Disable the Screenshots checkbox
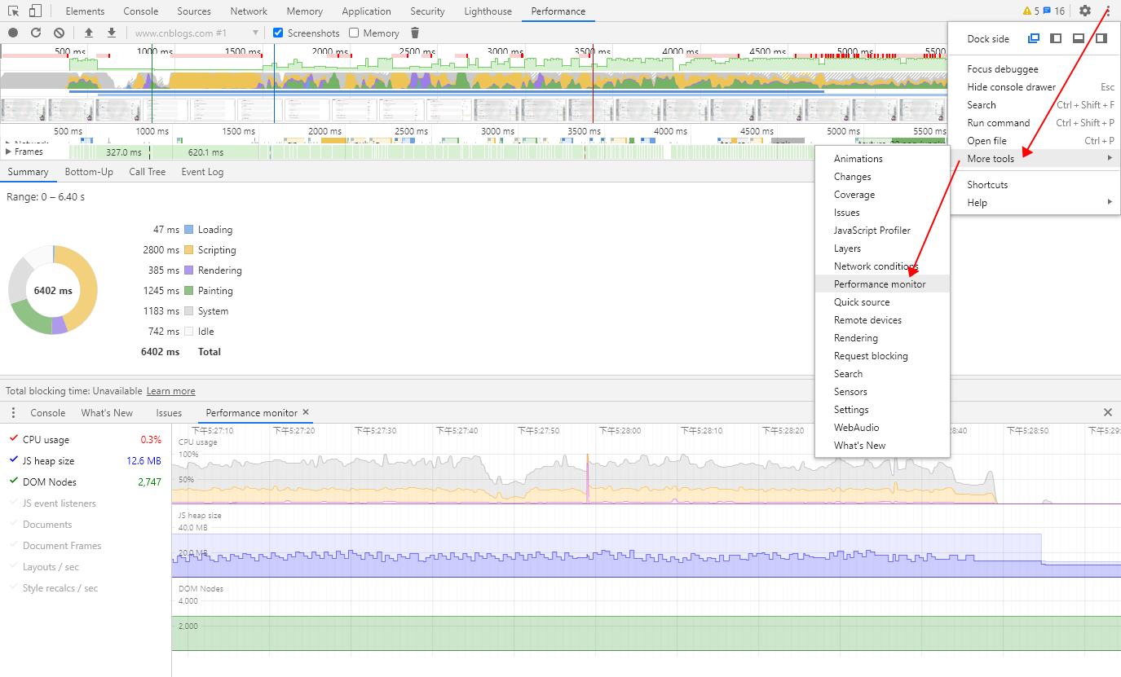Viewport: 1121px width, 677px height. 277,33
